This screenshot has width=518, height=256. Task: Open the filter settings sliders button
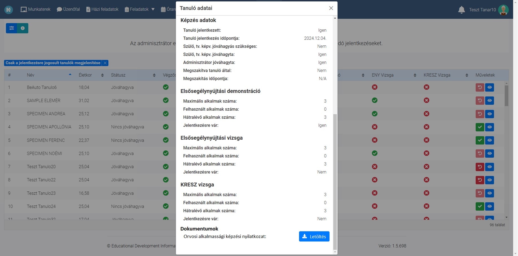[12, 28]
